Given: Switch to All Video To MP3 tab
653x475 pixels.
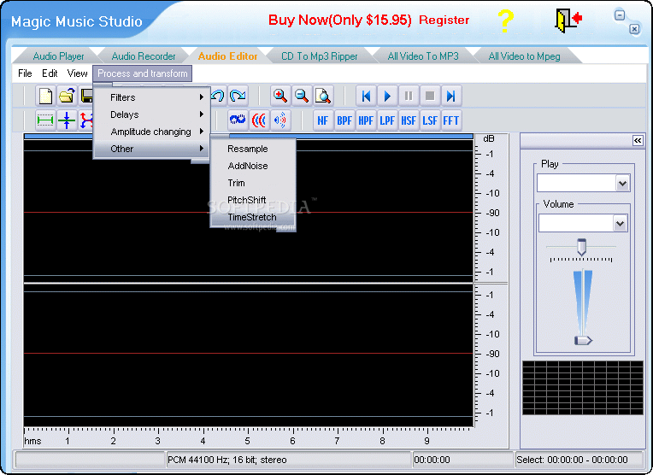Looking at the screenshot, I should point(423,56).
